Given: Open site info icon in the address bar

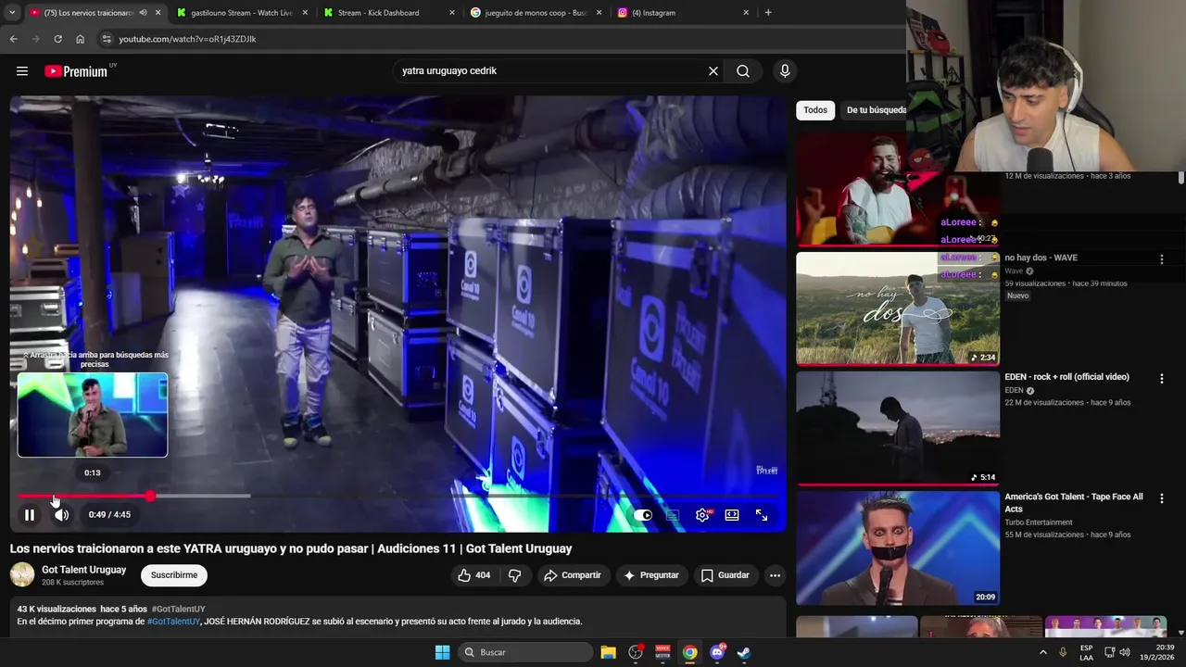Looking at the screenshot, I should [x=107, y=39].
